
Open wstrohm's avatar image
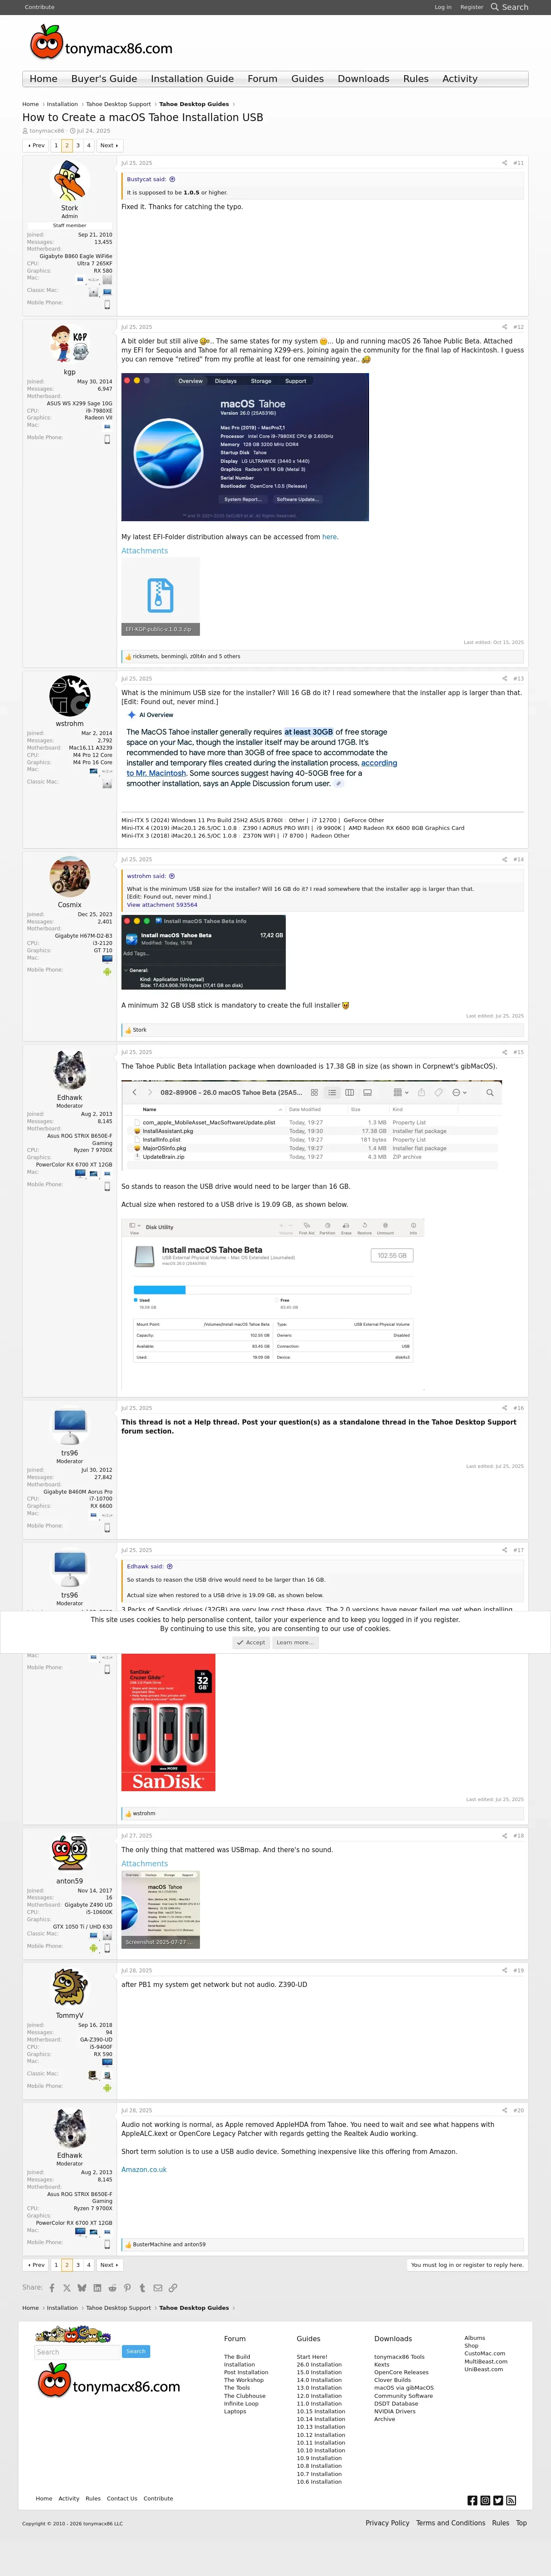[69, 696]
